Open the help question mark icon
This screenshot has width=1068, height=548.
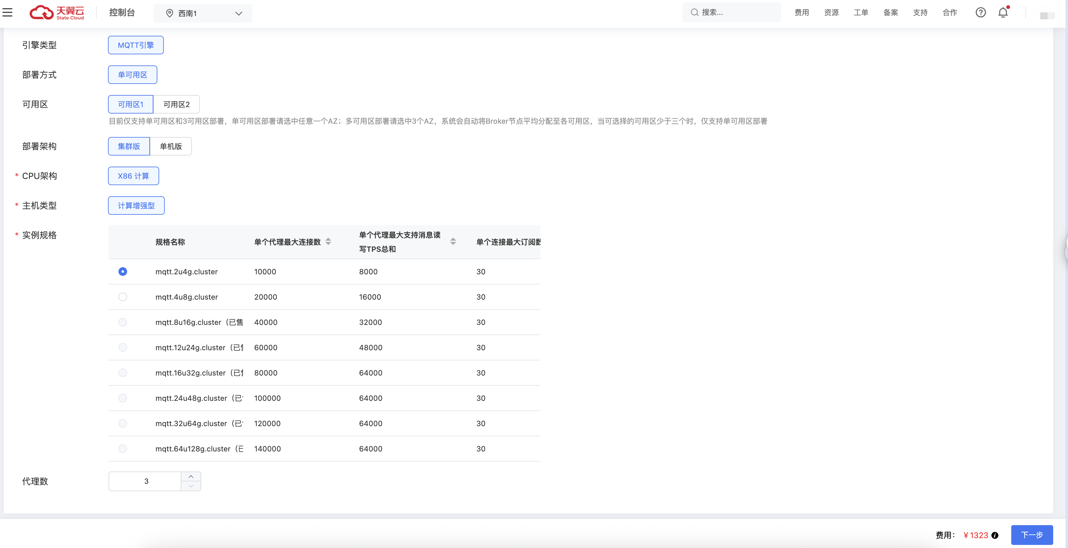(980, 12)
